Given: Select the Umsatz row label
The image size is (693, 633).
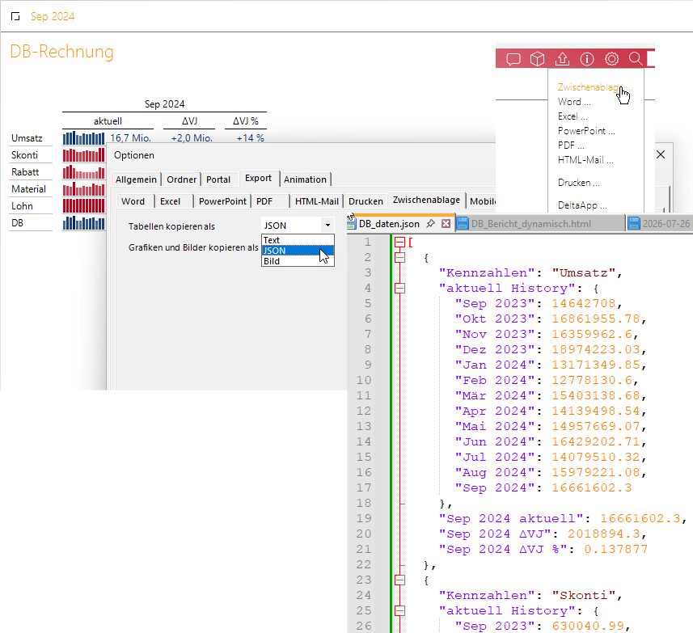Looking at the screenshot, I should pyautogui.click(x=27, y=138).
